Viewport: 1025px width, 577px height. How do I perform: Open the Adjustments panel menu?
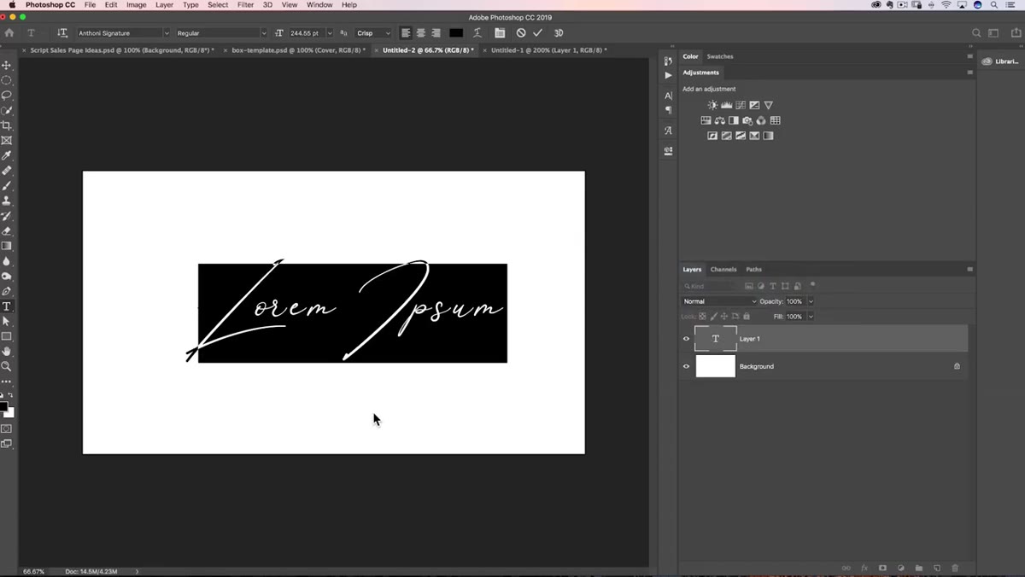969,73
